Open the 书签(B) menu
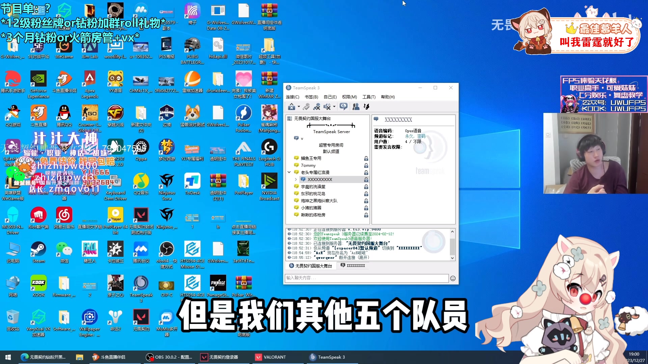This screenshot has height=364, width=648. coord(312,97)
